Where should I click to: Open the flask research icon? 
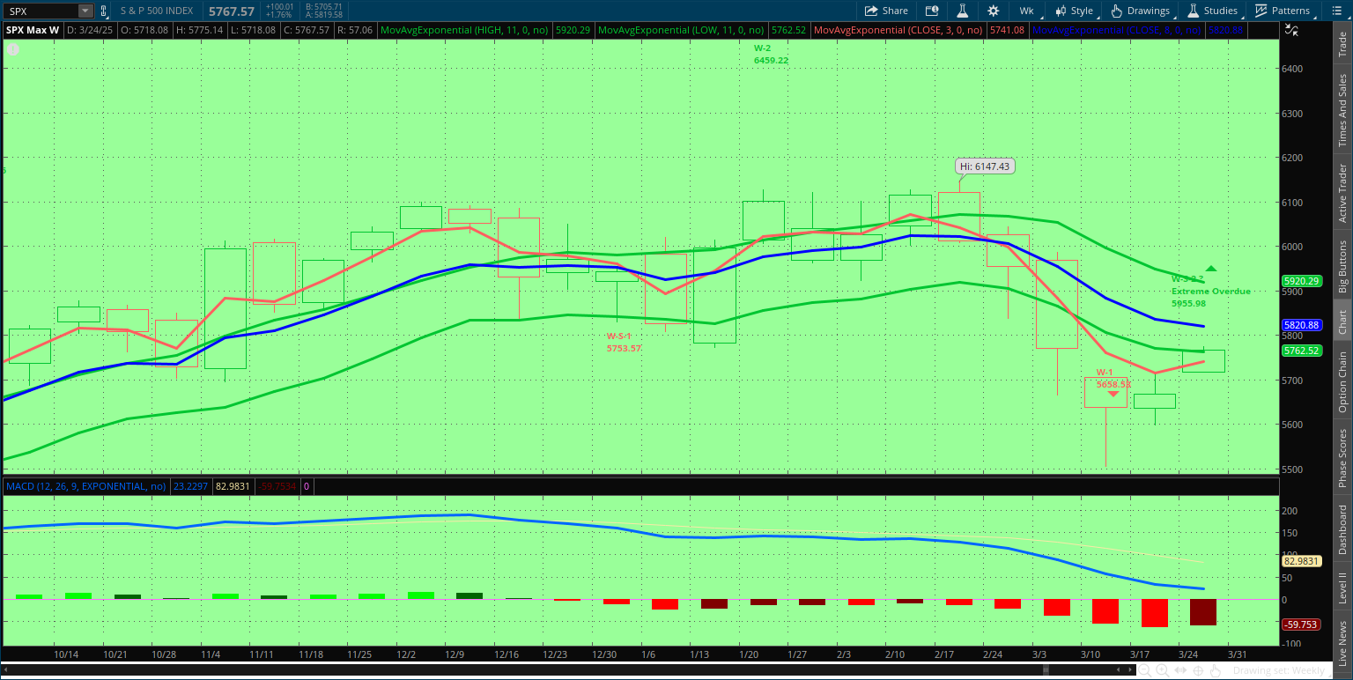click(x=963, y=11)
